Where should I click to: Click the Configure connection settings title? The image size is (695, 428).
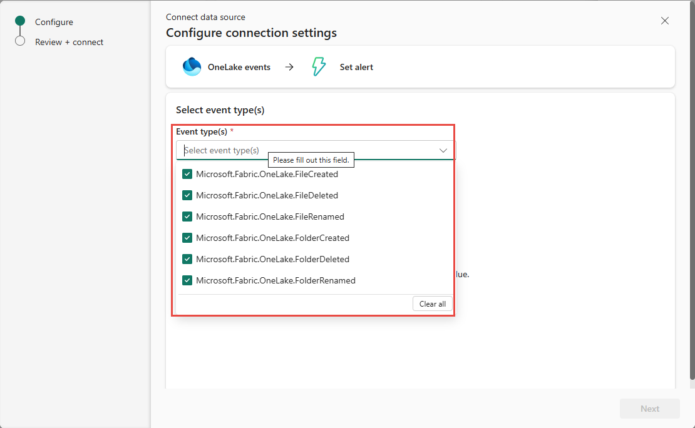251,33
